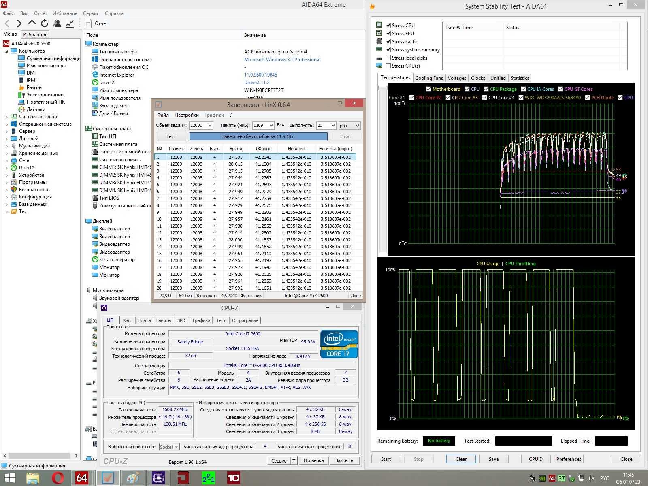
Task: Open the Сервис dropdown arrow in CPU-Z
Action: point(294,460)
